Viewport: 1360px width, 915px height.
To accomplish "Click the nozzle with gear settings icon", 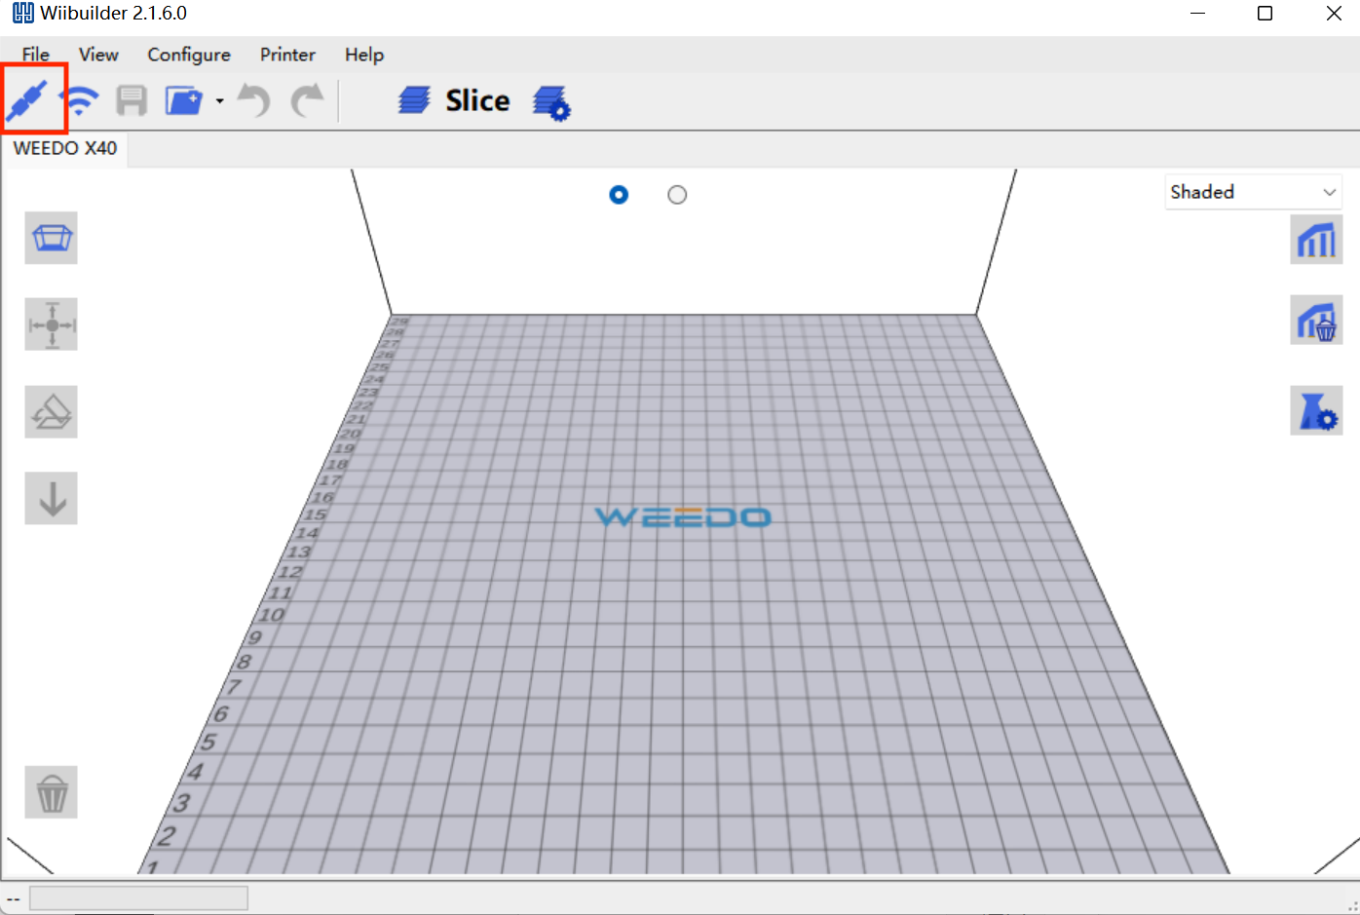I will coord(1316,410).
